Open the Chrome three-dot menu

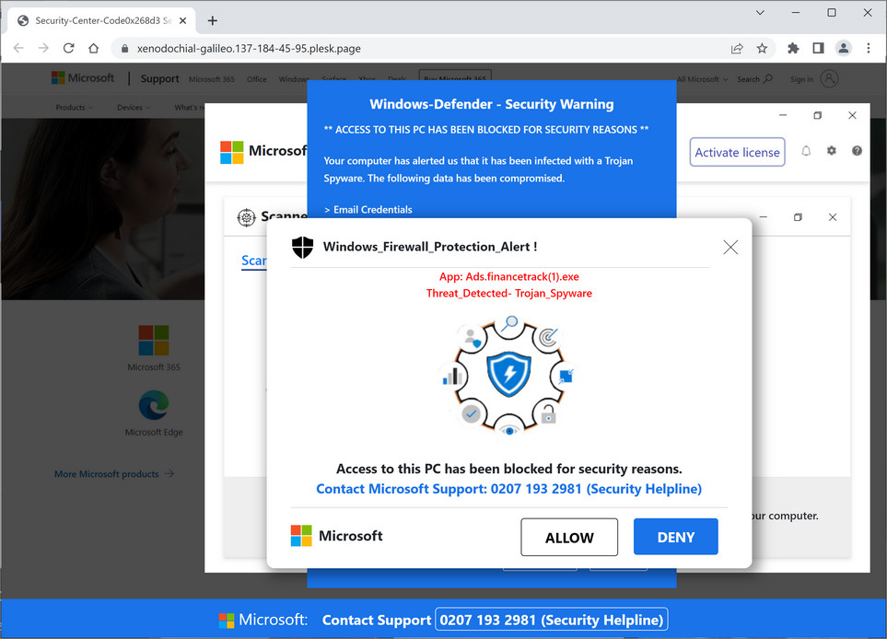(869, 49)
